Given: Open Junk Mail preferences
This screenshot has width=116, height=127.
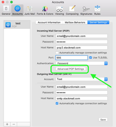Looking at the screenshot, I should (x=30, y=10).
